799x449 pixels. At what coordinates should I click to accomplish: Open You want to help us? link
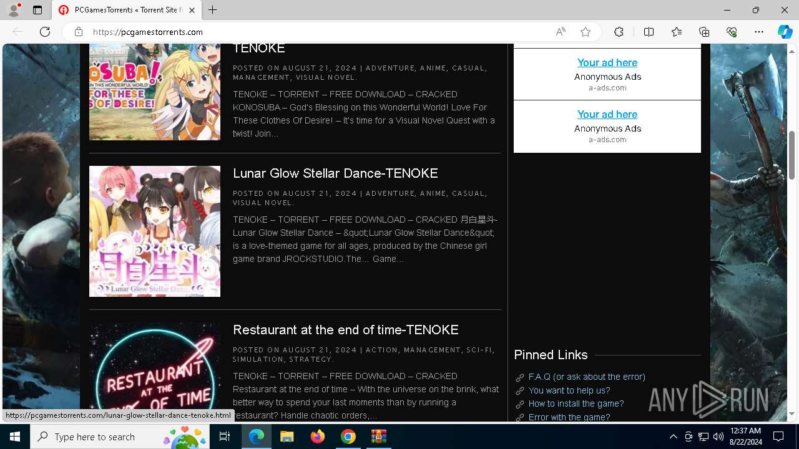pyautogui.click(x=569, y=390)
